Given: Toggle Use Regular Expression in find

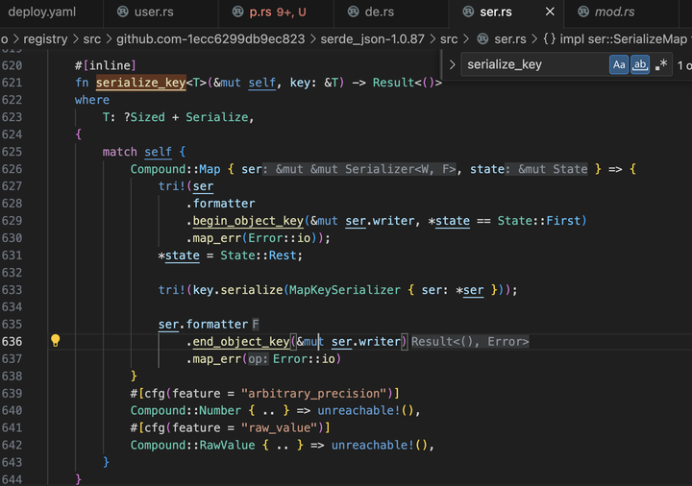Looking at the screenshot, I should [x=661, y=64].
